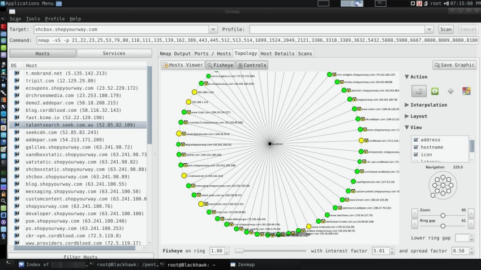The height and width of the screenshot is (270, 481).
Task: Toggle the Fisheye view button
Action: point(220,65)
